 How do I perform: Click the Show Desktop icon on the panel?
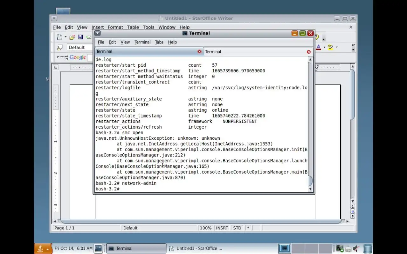98,248
